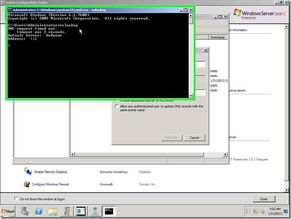Image resolution: width=291 pixels, height=219 pixels.
Task: Maximize the DNS Manager window
Action: click(x=220, y=17)
